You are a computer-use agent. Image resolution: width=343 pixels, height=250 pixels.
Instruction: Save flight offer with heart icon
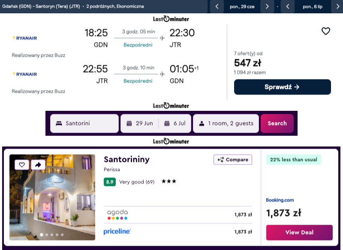[x=326, y=31]
